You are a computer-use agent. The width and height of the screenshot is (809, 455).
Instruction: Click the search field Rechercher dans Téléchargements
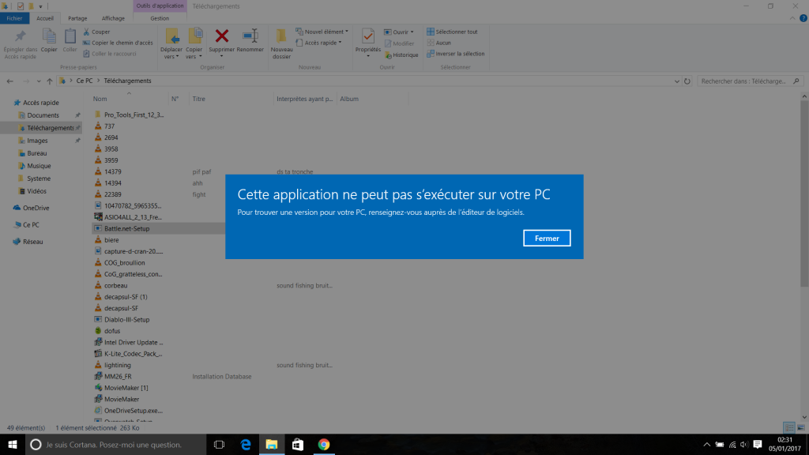point(750,81)
